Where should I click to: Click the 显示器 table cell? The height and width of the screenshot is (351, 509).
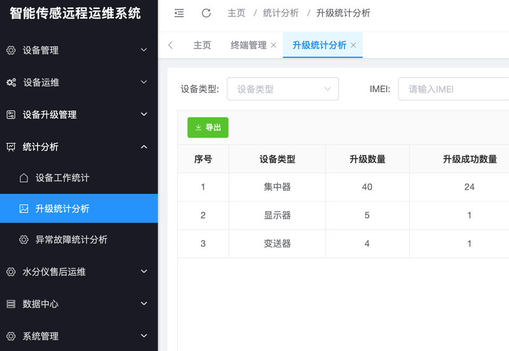pyautogui.click(x=277, y=215)
